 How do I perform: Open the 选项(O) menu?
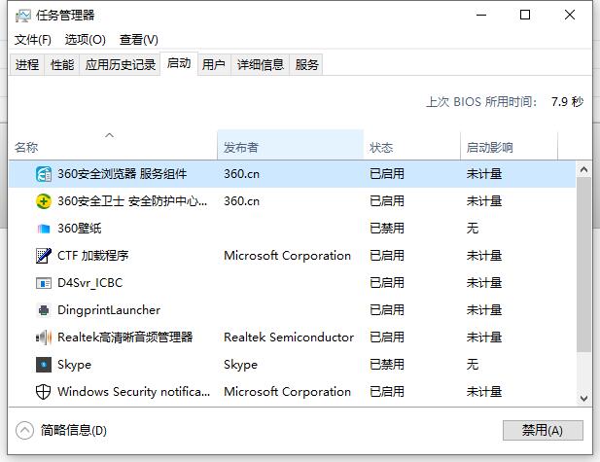tap(85, 40)
